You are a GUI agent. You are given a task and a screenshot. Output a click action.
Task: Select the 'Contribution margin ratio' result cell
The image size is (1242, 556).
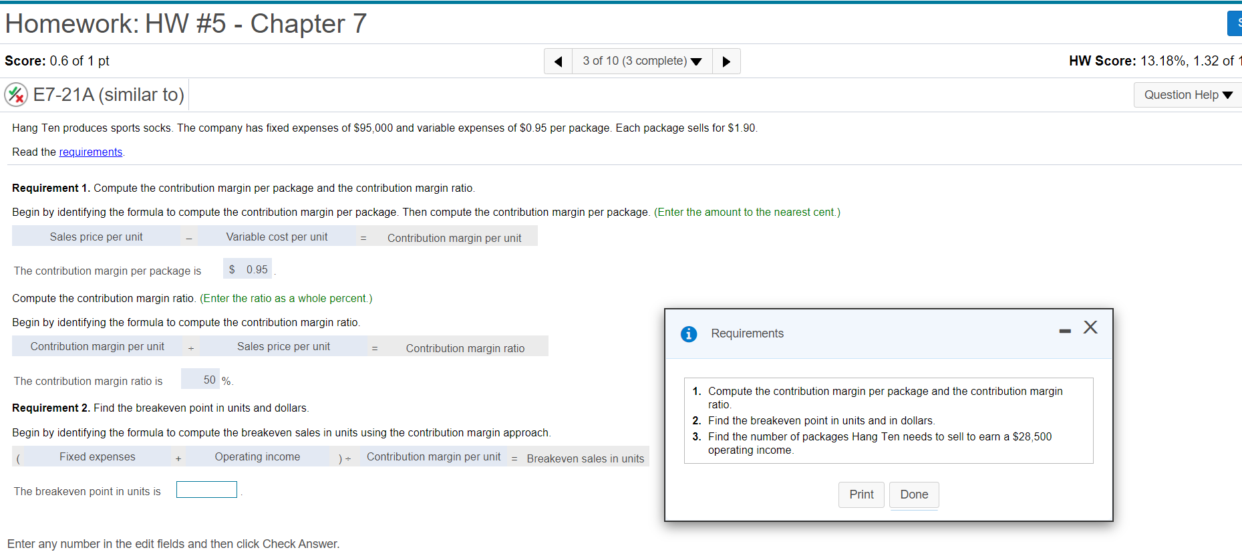[465, 347]
